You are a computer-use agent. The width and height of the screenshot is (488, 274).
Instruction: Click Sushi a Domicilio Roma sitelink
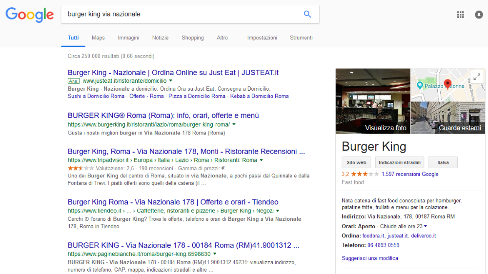[x=96, y=96]
